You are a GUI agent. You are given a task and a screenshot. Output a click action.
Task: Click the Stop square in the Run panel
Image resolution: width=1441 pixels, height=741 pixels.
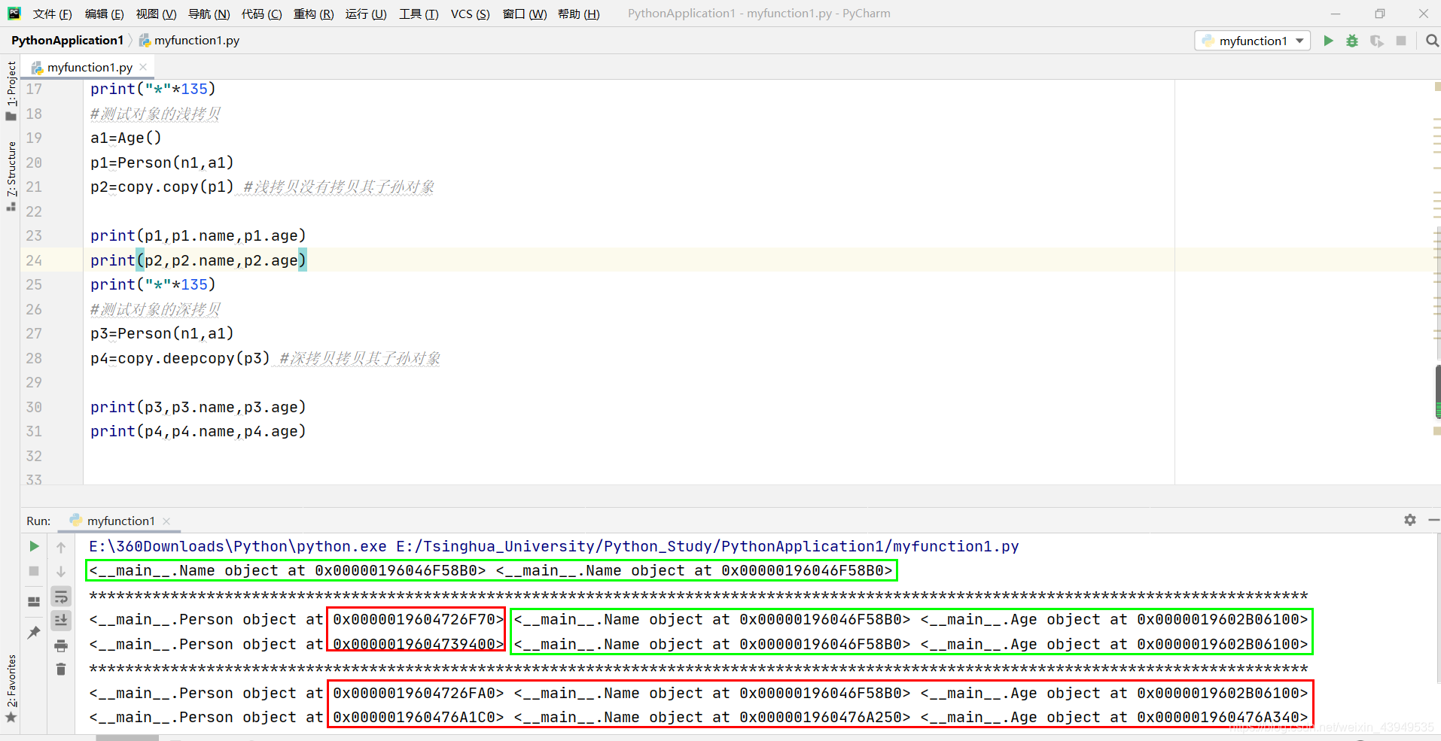coord(34,571)
